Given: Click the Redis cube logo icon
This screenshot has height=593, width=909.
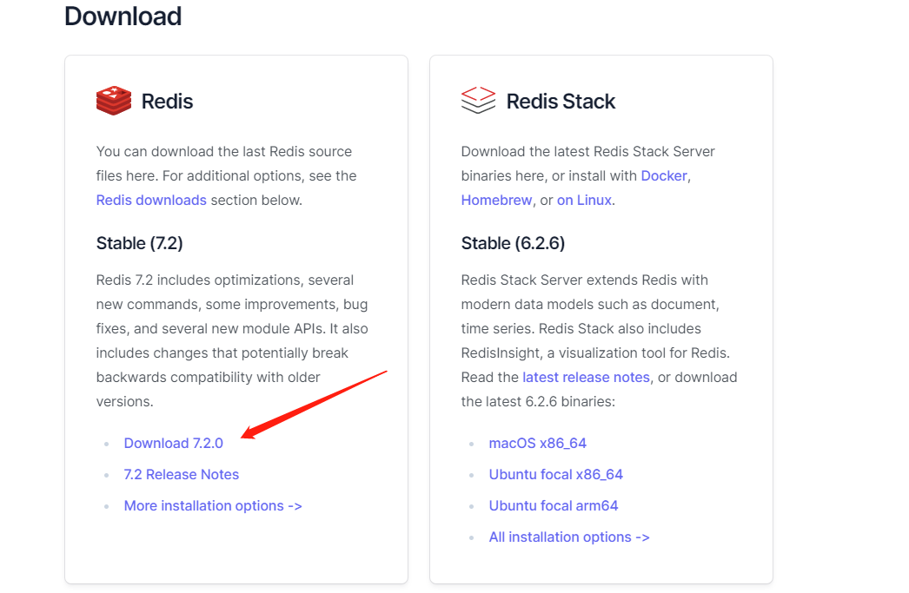Looking at the screenshot, I should point(113,100).
